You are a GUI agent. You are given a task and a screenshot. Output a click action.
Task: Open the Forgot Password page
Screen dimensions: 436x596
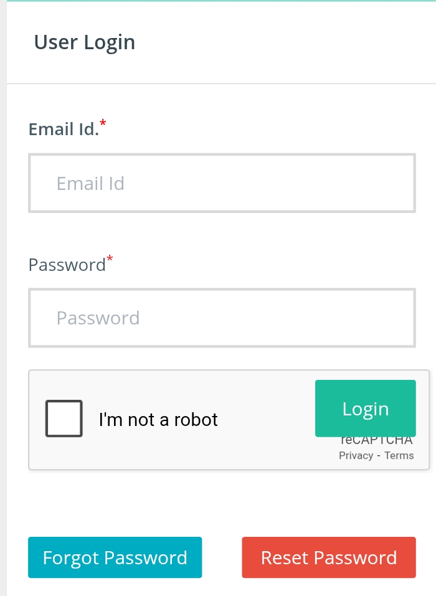[x=115, y=557]
